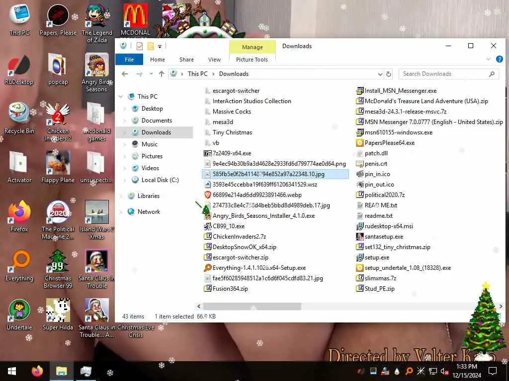This screenshot has height=381, width=509.
Task: Click the Search Downloads field
Action: 449,74
